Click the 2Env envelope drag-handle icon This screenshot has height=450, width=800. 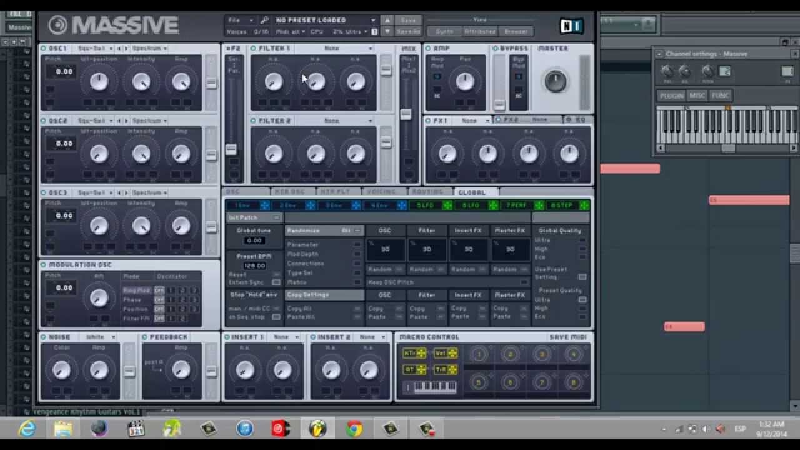click(x=310, y=205)
